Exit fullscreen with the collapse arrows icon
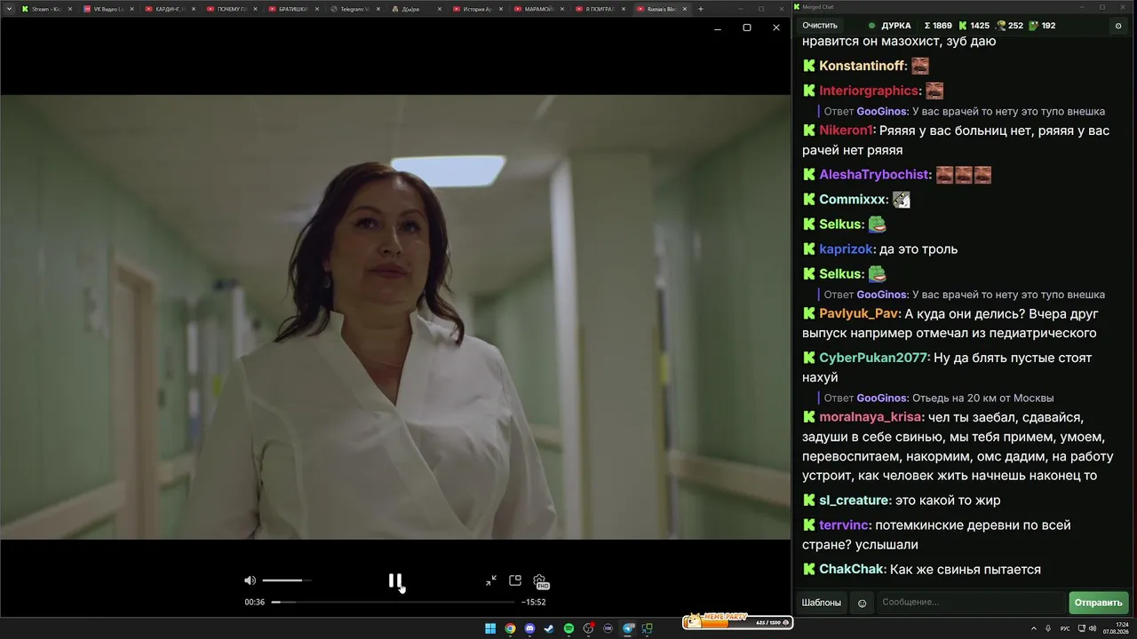Screen dimensions: 1137x639 click(491, 580)
